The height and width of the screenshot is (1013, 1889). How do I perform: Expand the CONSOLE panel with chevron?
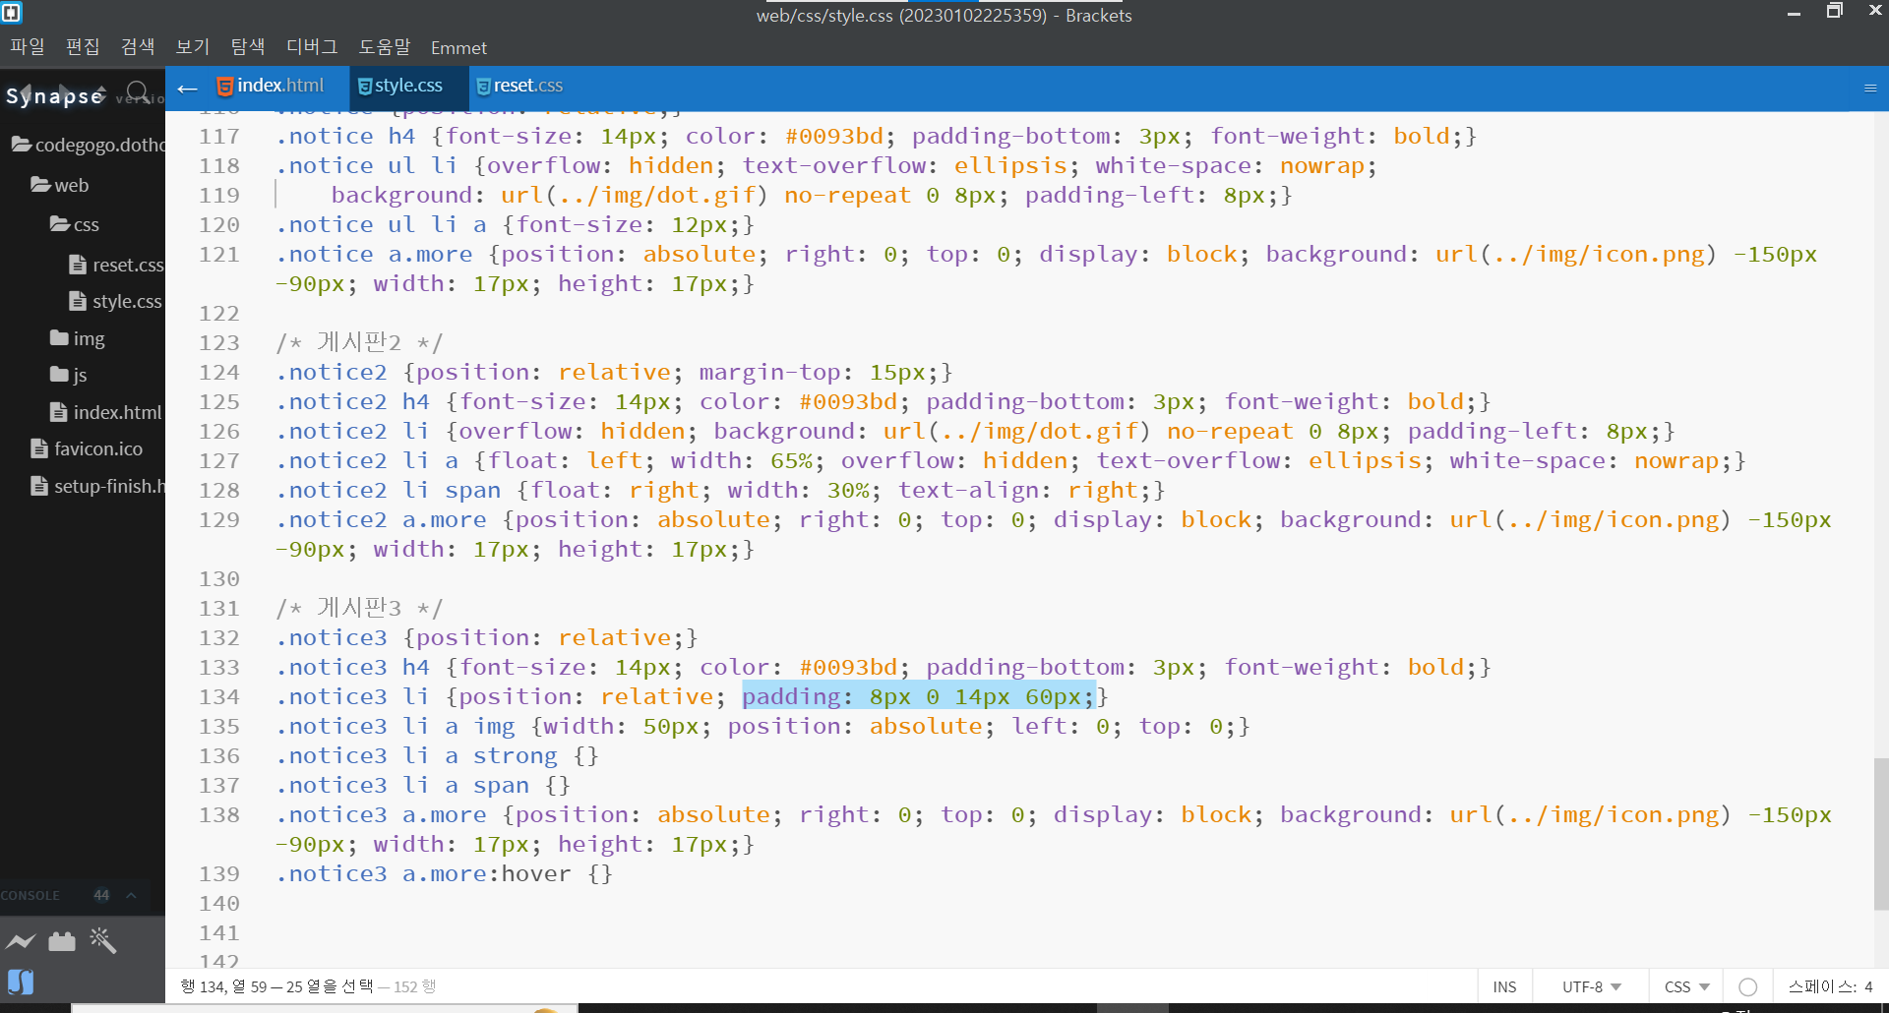[x=131, y=895]
